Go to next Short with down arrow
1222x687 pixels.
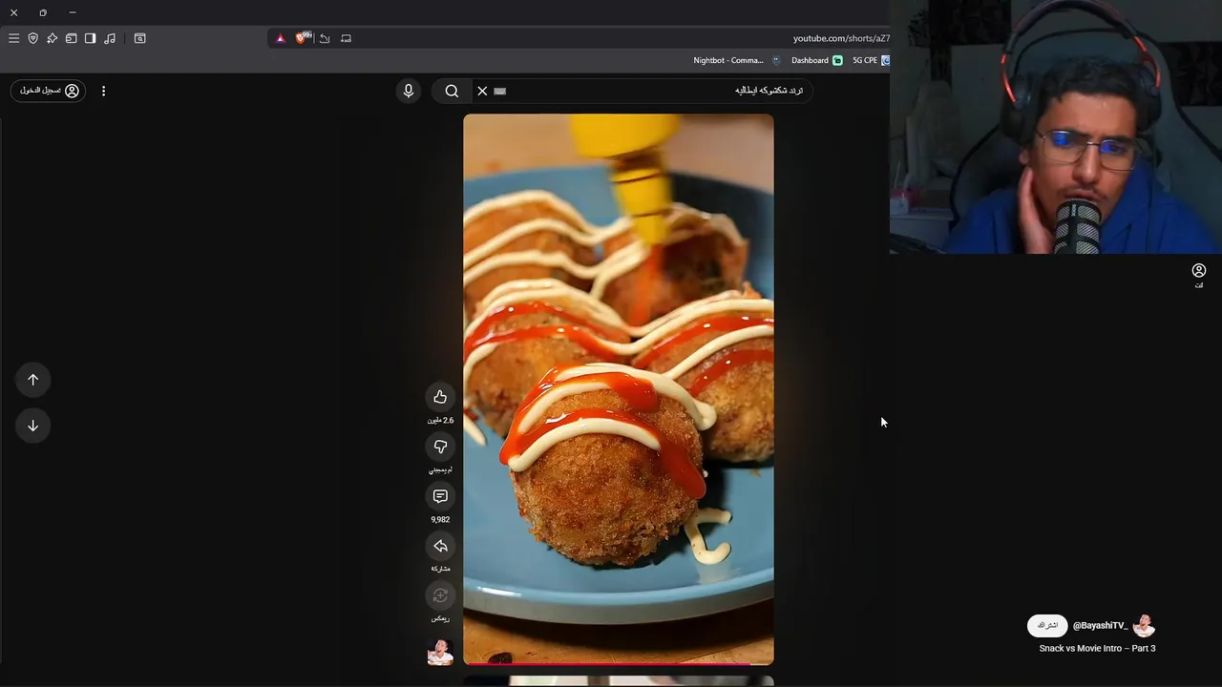click(32, 426)
